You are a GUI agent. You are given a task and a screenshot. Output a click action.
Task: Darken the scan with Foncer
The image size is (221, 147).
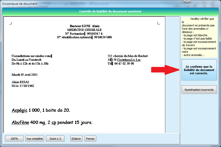(x=90, y=139)
